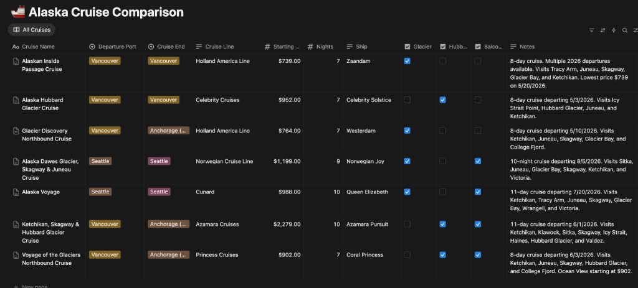
Task: Uncheck Glacier box for Westerdam row
Action: click(x=407, y=131)
